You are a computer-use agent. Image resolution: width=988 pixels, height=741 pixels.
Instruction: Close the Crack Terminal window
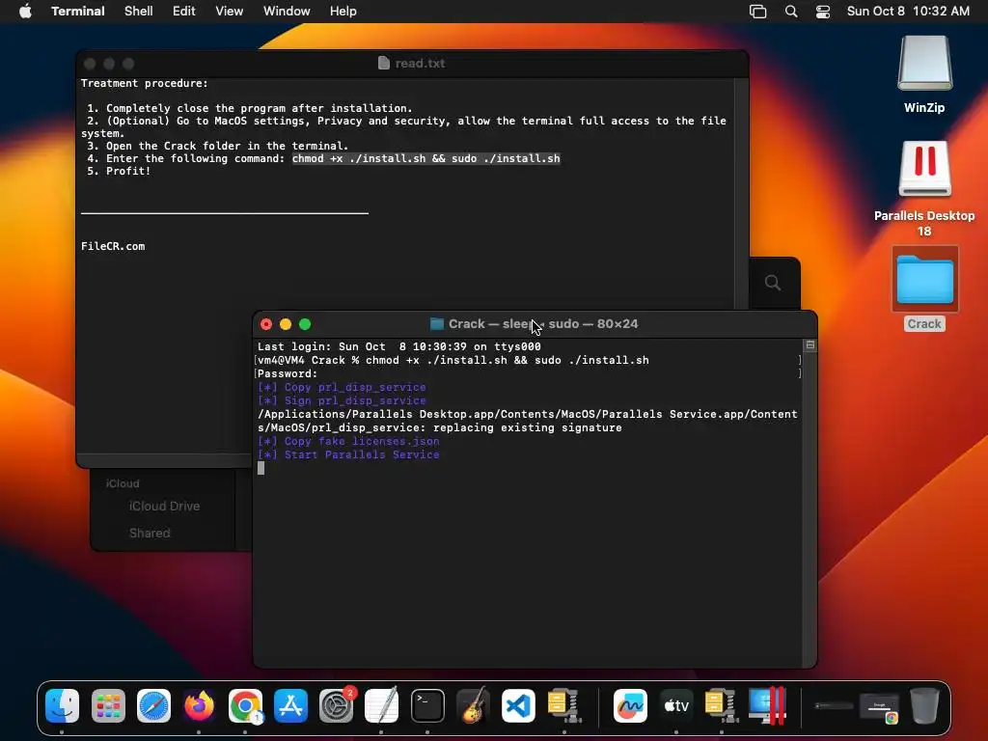pyautogui.click(x=266, y=324)
